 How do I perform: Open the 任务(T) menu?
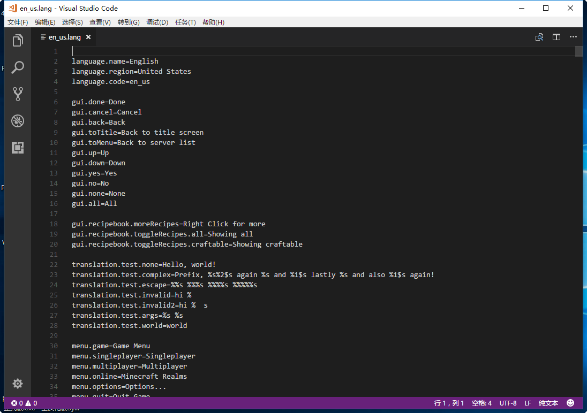pos(185,22)
